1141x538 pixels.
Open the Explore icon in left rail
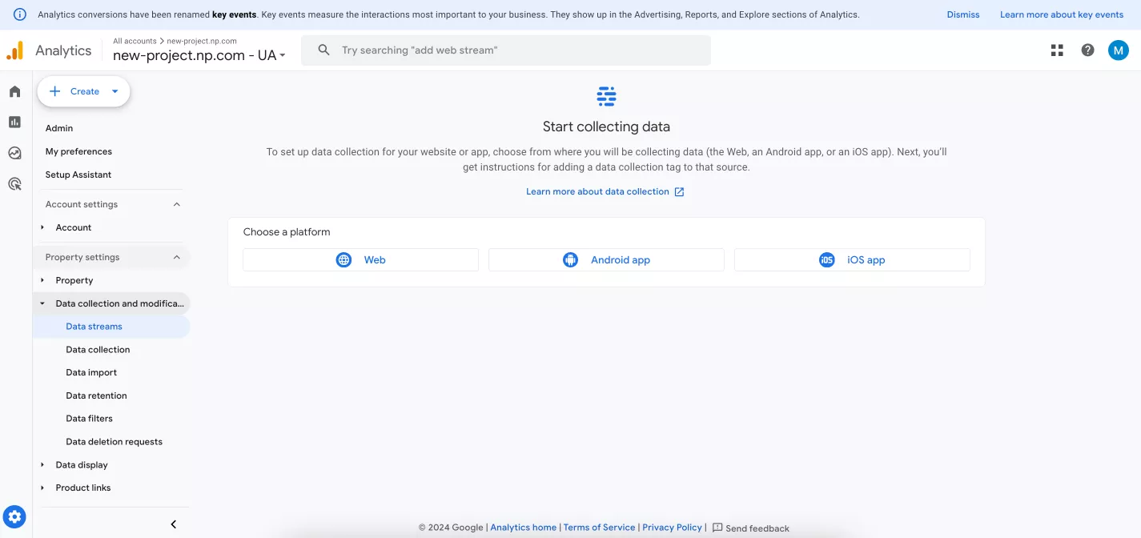(x=14, y=153)
